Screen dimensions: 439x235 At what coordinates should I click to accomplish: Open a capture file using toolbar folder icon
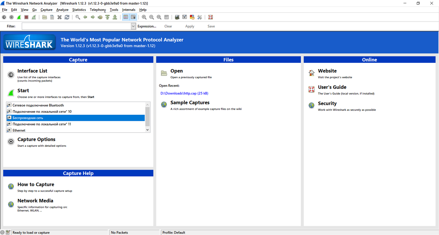click(44, 17)
